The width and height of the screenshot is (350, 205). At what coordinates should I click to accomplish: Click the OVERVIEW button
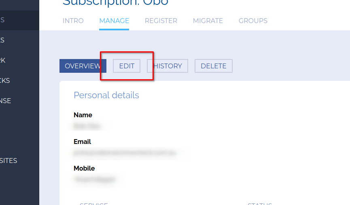coord(83,66)
